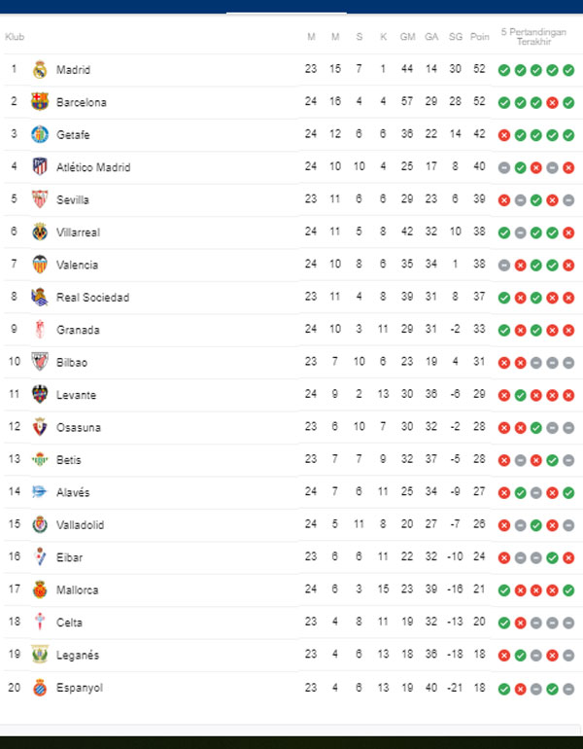Image resolution: width=583 pixels, height=749 pixels.
Task: Click the Atlético Madrid crest icon
Action: pyautogui.click(x=40, y=167)
